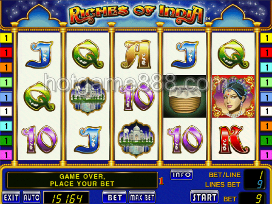Open the INFO paytable button

(x=181, y=175)
